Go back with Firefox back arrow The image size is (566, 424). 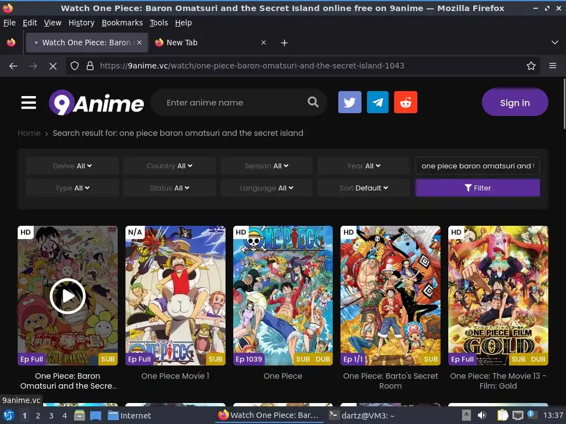click(x=13, y=66)
